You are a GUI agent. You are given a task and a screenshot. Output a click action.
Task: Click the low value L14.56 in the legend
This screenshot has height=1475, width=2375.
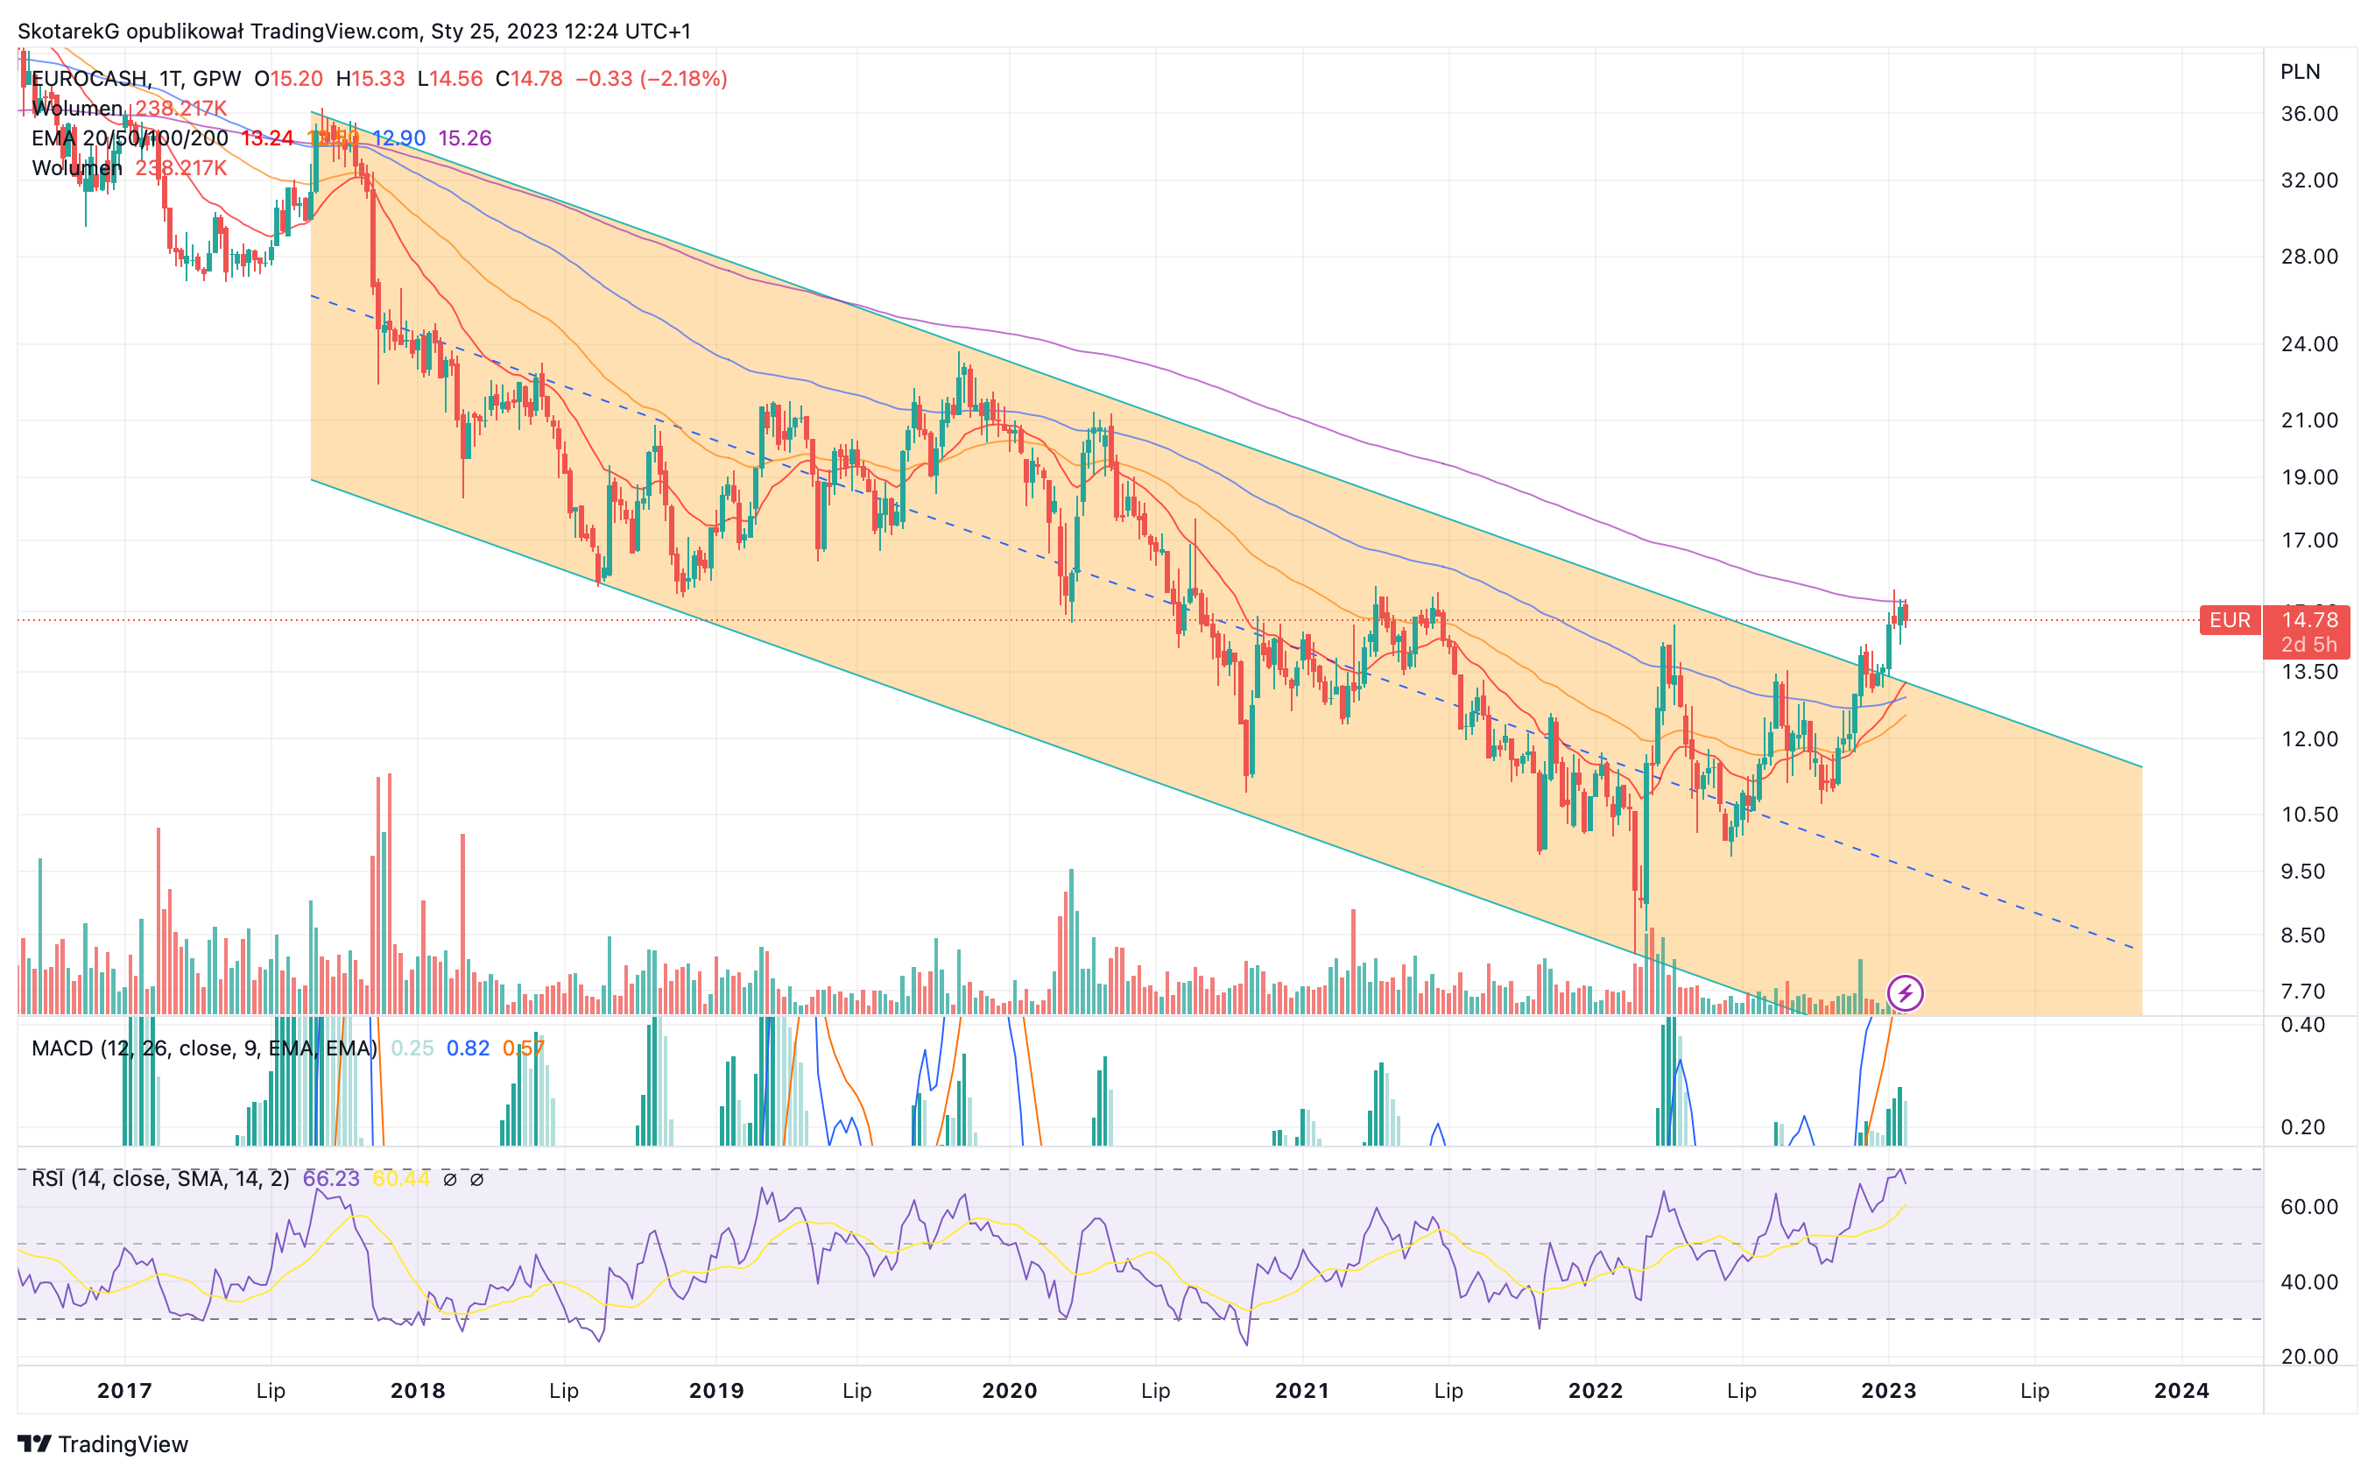(x=449, y=79)
